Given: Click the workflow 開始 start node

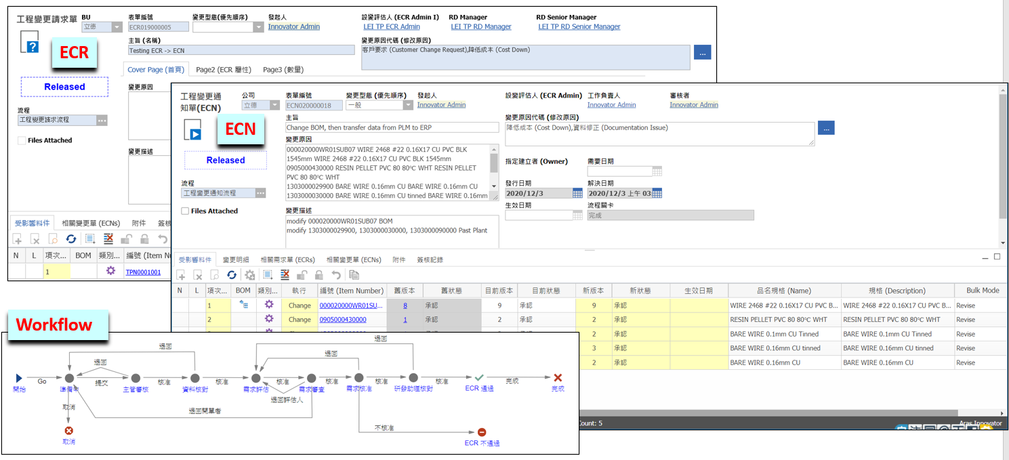Looking at the screenshot, I should pyautogui.click(x=19, y=378).
